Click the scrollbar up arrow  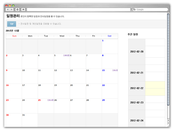click(x=168, y=120)
